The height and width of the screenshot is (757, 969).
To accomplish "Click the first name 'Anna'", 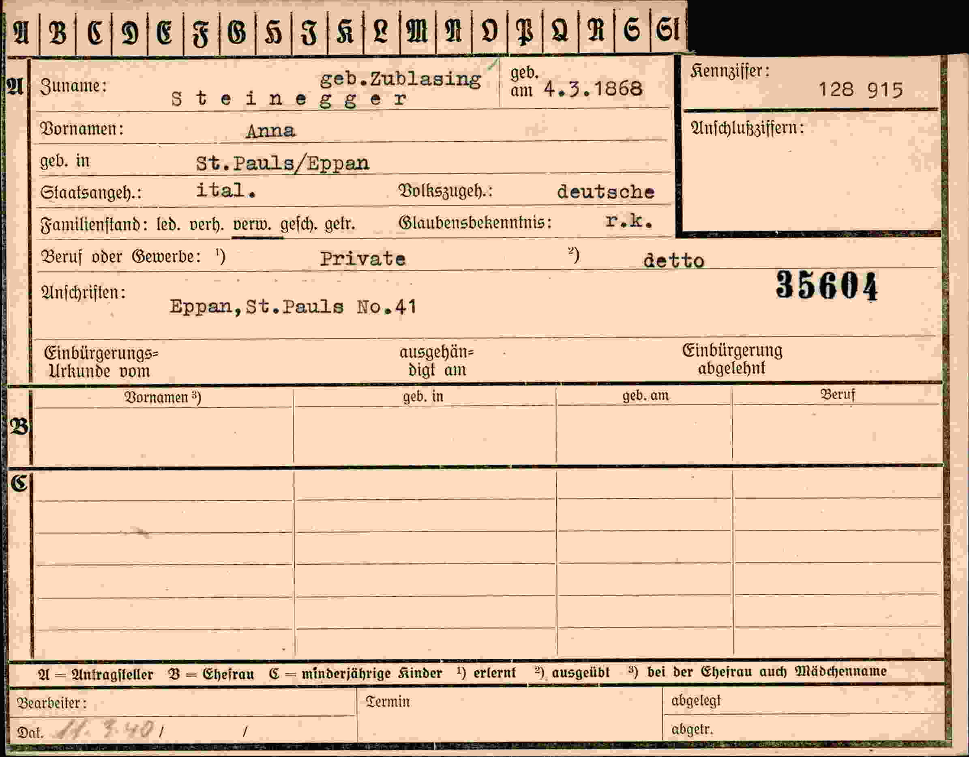I will 271,131.
